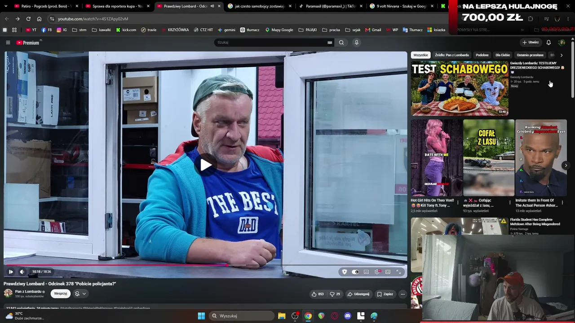
Task: Like the video with 853 likes
Action: point(318,294)
